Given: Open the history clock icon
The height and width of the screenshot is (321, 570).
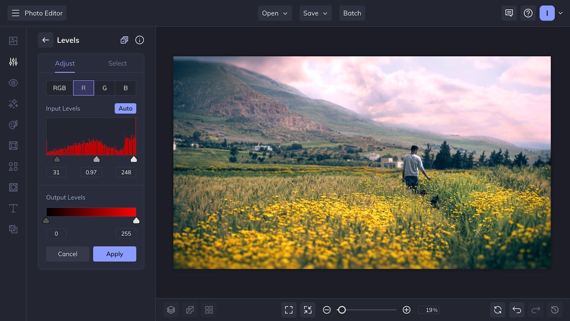Looking at the screenshot, I should point(555,310).
